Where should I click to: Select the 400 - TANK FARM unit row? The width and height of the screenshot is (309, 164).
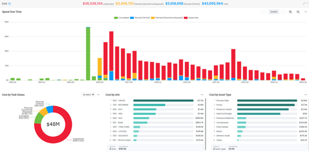157,127
